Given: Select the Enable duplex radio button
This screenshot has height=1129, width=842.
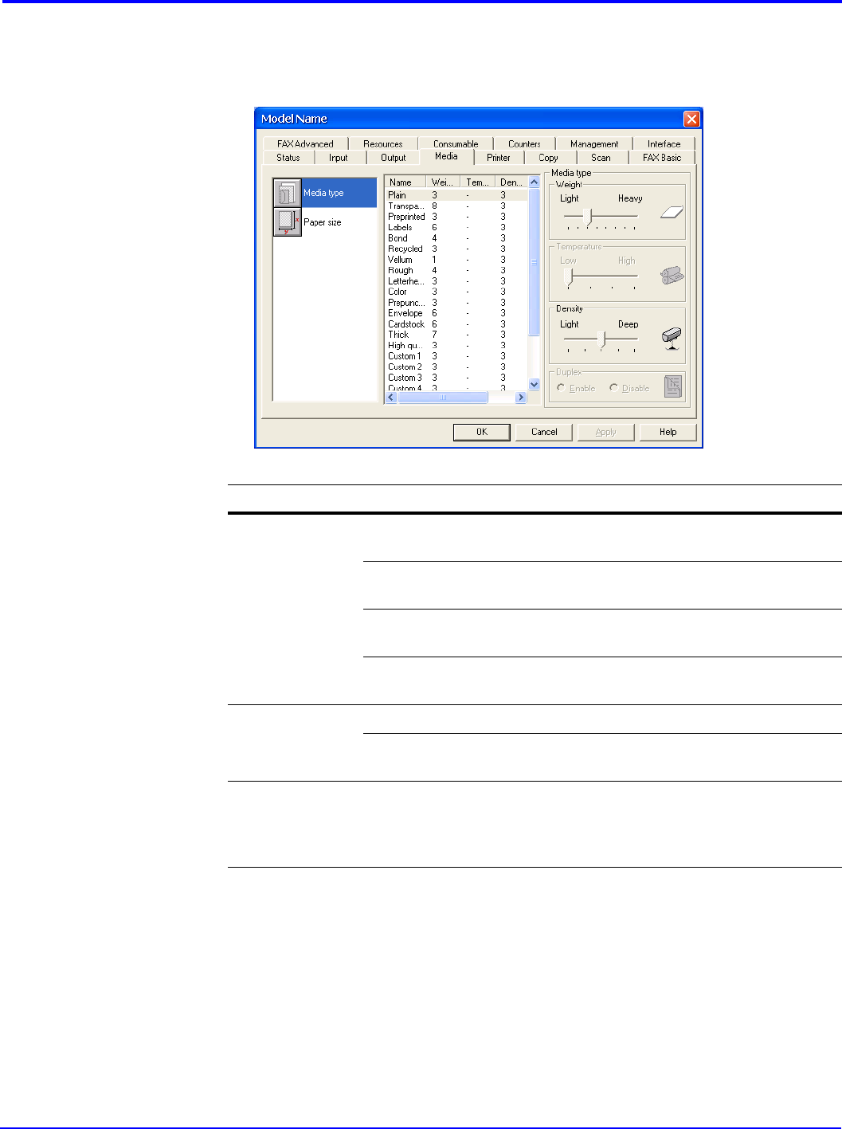Looking at the screenshot, I should [562, 388].
